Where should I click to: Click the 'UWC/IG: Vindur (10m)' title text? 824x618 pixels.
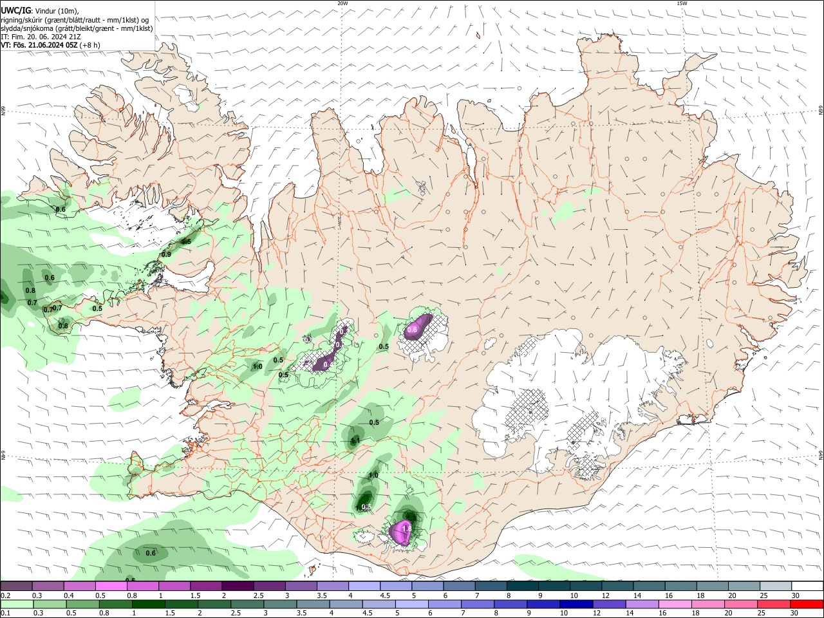(x=39, y=10)
